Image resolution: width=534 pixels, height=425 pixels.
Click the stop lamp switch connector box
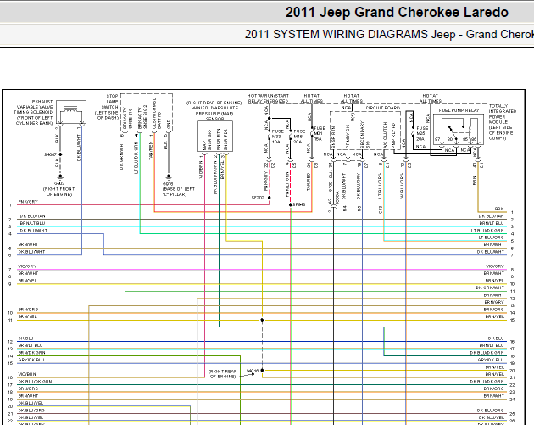[x=147, y=125]
